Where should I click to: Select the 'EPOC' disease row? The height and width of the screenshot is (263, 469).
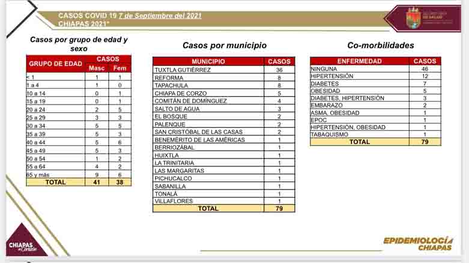click(375, 120)
